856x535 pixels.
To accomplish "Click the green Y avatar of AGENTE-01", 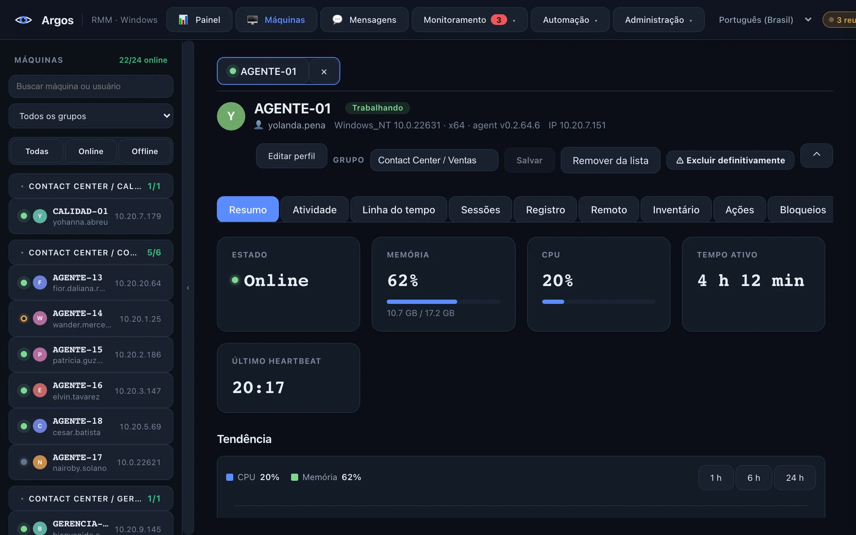I will pos(231,116).
